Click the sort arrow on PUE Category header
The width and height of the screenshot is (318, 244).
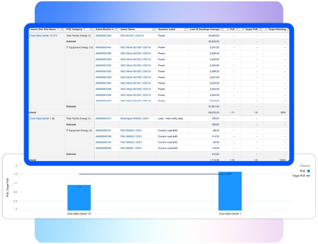84,29
